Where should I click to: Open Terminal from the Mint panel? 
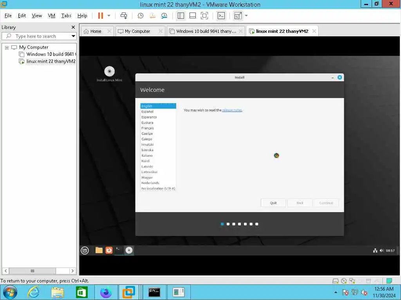click(119, 250)
